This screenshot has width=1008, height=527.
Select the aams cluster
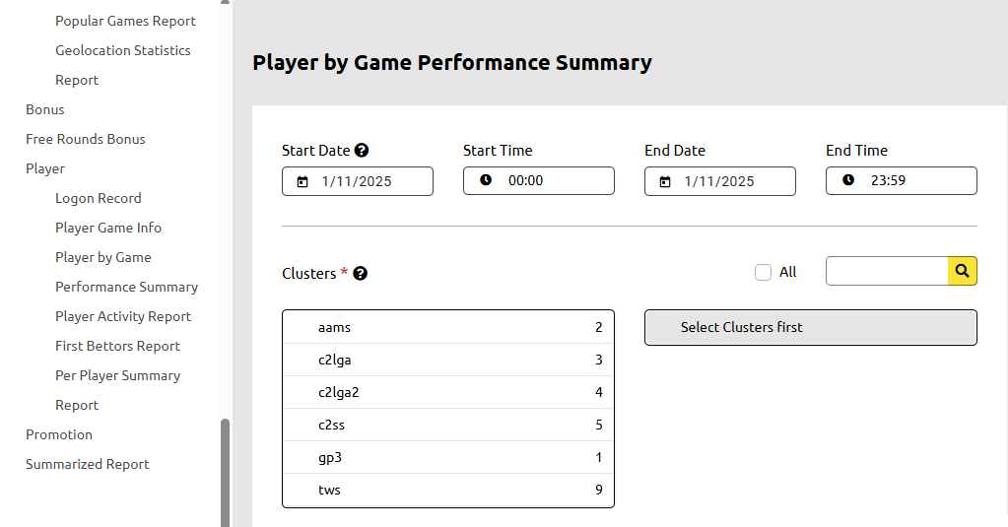coord(447,327)
